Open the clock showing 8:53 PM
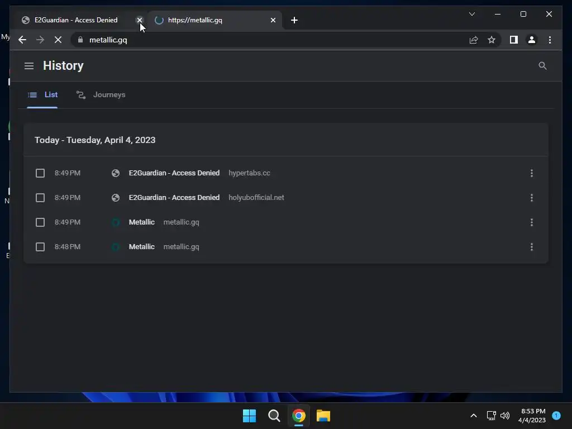The height and width of the screenshot is (429, 572). coord(532,416)
